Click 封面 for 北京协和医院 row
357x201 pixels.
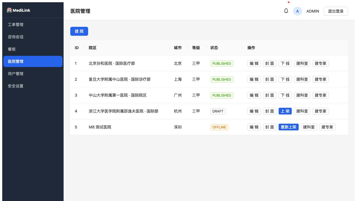click(x=270, y=63)
